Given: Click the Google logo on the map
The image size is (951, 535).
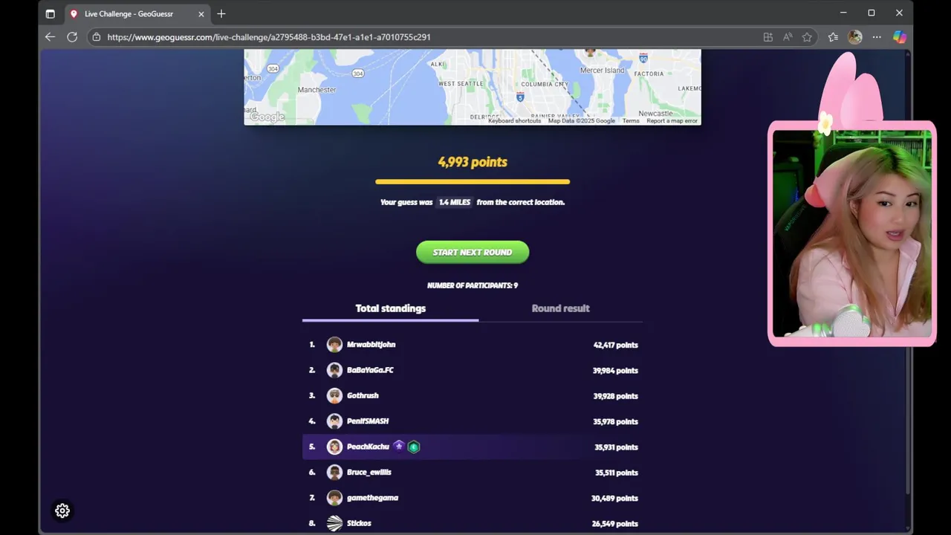Looking at the screenshot, I should [267, 117].
